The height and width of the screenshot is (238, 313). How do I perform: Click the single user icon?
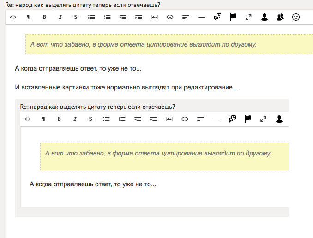(x=265, y=17)
